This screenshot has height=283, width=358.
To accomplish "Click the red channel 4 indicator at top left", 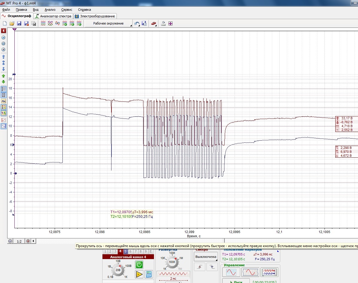I will coord(3,31).
